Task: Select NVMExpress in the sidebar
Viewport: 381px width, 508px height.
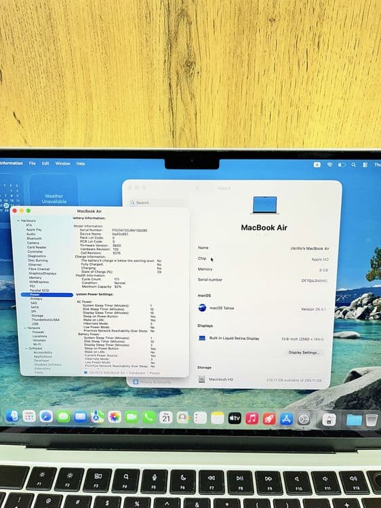Action: click(x=39, y=282)
